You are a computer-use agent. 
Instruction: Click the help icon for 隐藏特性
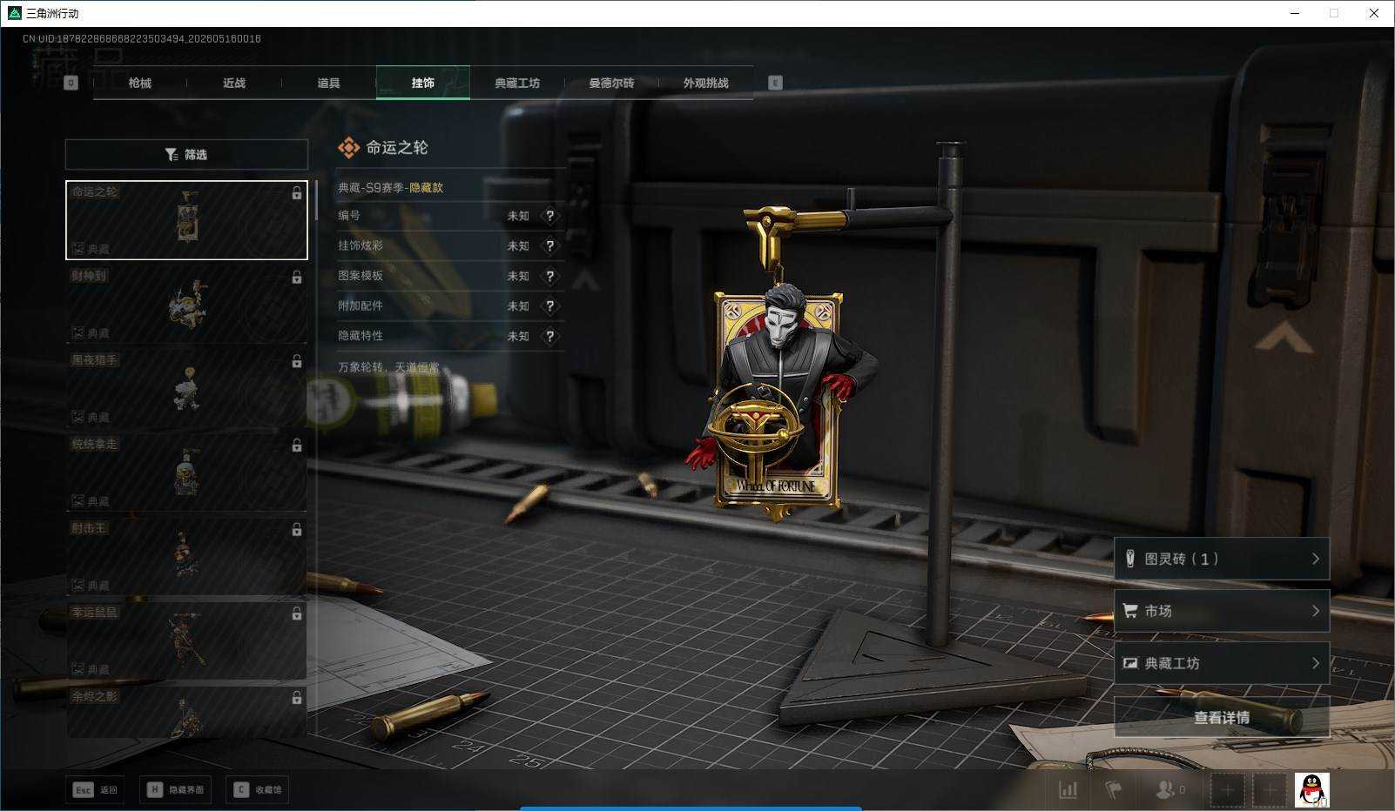(x=549, y=336)
